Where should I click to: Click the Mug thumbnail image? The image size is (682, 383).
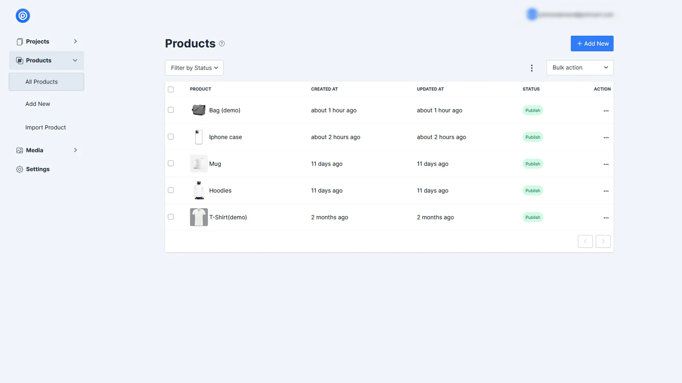point(199,164)
